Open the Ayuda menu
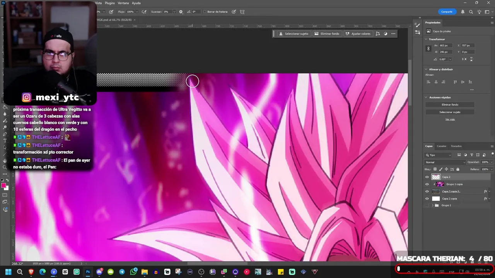 (x=136, y=3)
